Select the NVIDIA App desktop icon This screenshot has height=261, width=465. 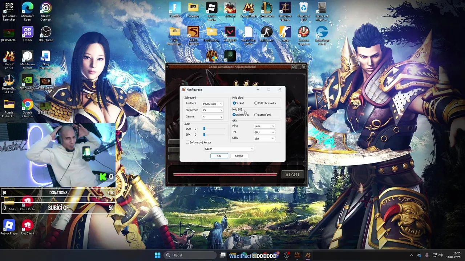27,83
